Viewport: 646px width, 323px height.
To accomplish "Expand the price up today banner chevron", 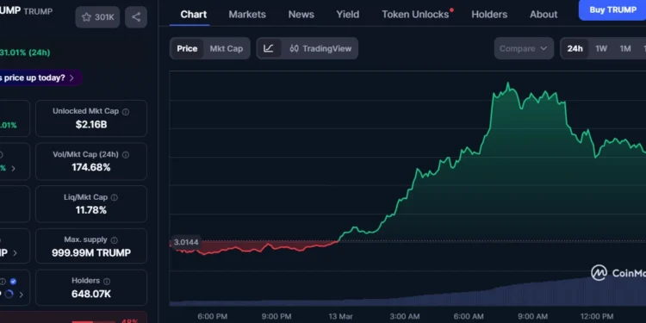I will [x=71, y=78].
